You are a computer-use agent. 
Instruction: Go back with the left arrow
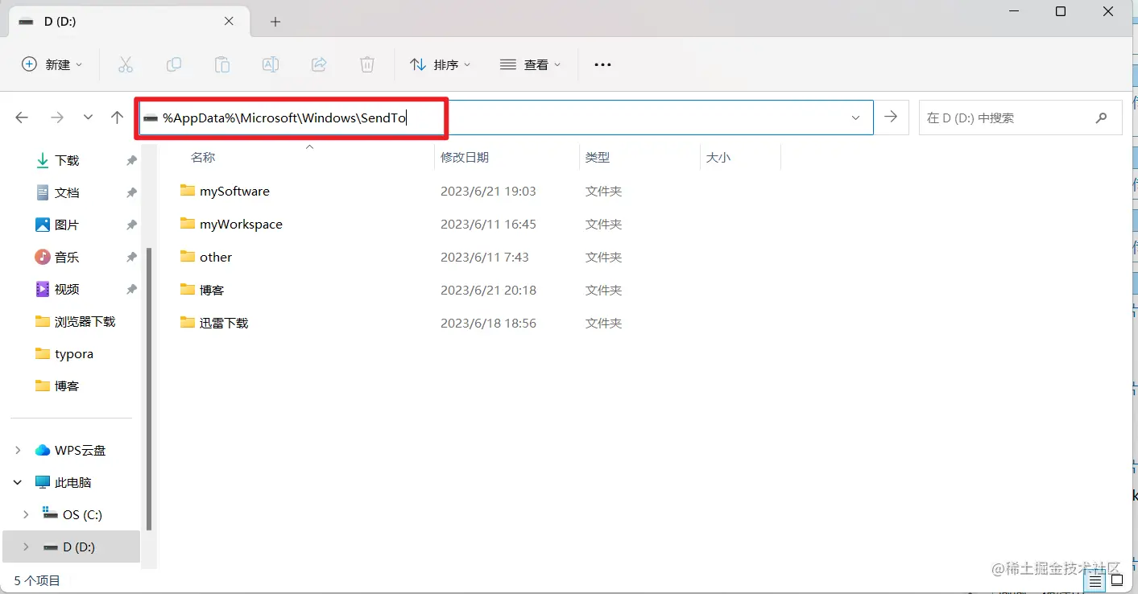(22, 118)
